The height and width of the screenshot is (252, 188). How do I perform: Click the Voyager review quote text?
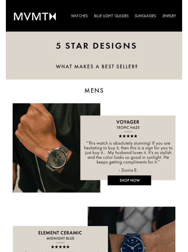point(128,153)
